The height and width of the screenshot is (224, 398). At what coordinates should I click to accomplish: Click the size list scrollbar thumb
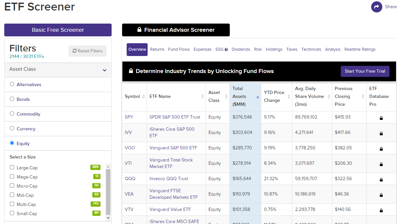tap(108, 192)
